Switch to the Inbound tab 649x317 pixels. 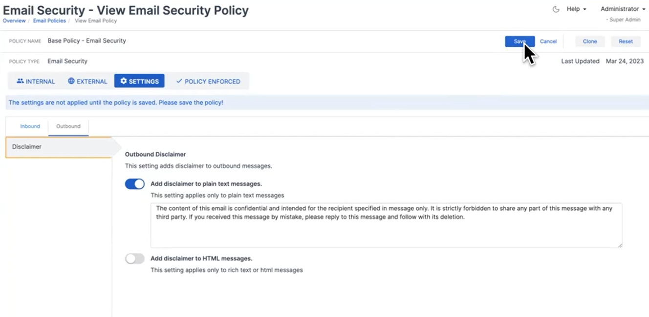click(x=30, y=126)
